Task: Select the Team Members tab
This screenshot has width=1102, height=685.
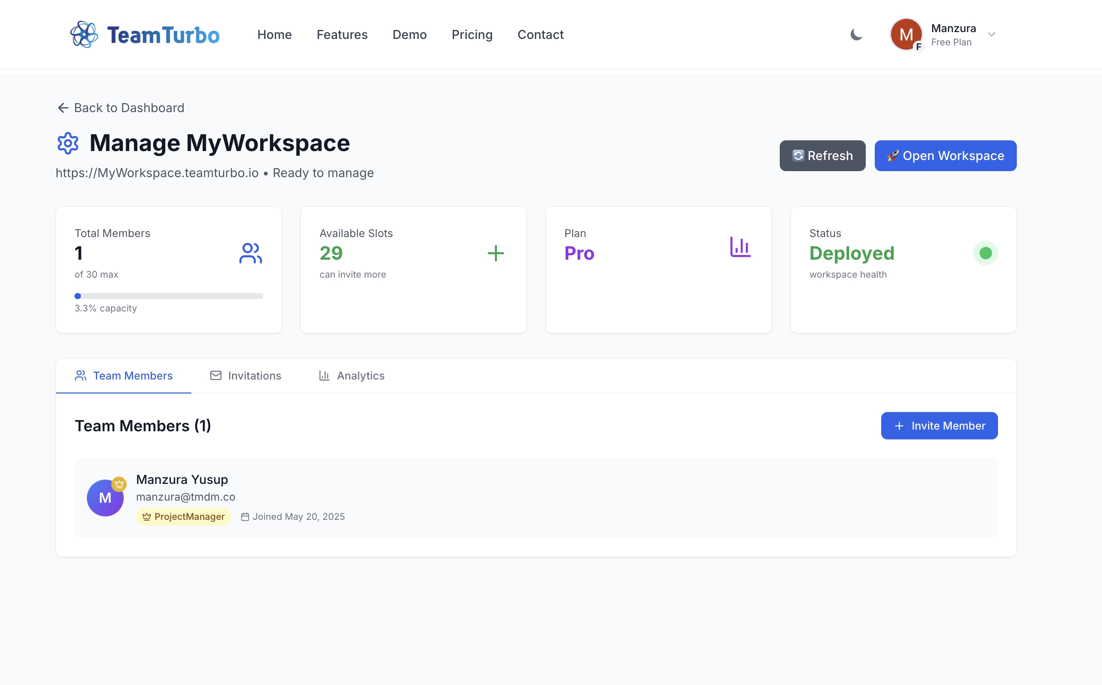Action: [124, 376]
